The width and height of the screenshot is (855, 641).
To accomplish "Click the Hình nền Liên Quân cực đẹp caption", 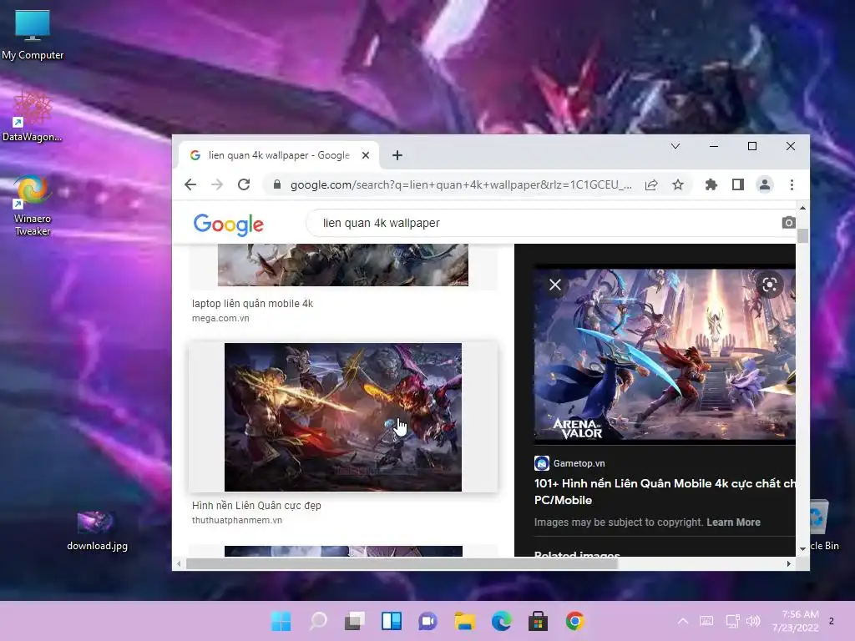I will tap(256, 505).
